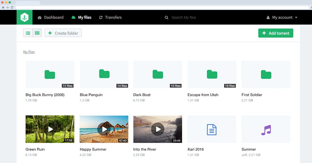The width and height of the screenshot is (312, 163).
Task: Click the 10 files badge
Action: pyautogui.click(x=175, y=86)
